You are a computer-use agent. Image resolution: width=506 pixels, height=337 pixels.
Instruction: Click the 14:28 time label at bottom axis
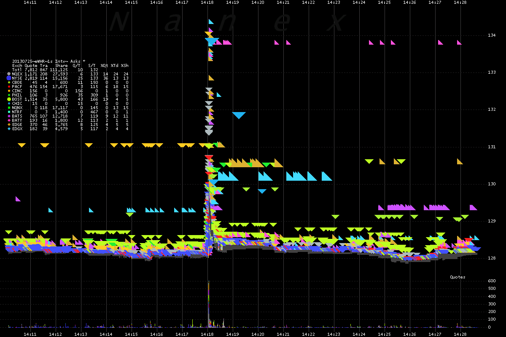[x=460, y=333]
